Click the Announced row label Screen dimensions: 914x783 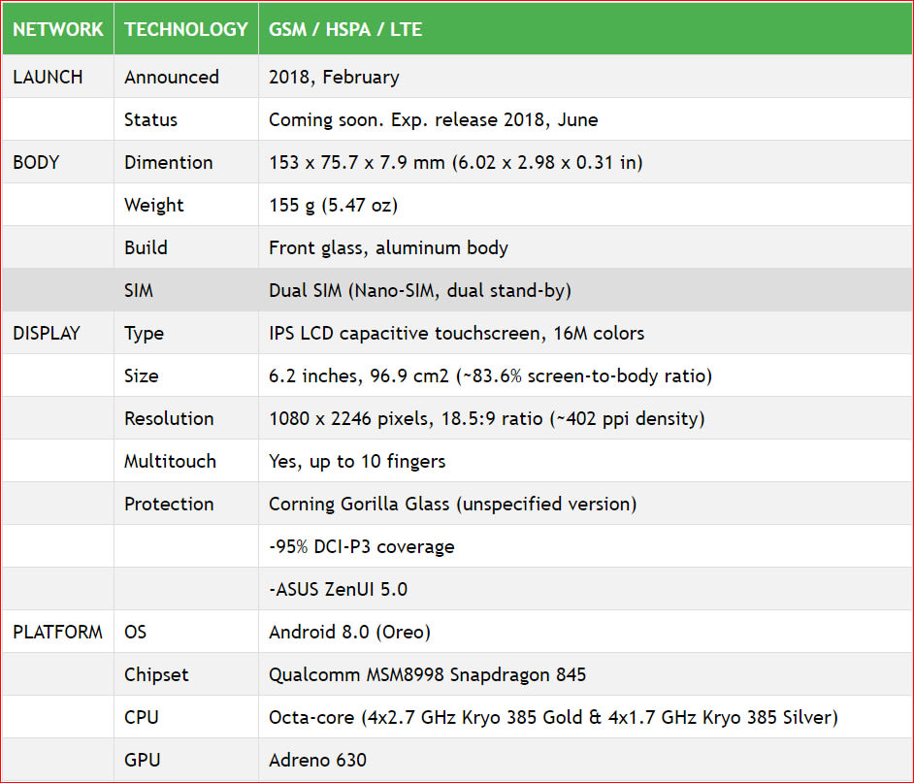click(x=172, y=77)
